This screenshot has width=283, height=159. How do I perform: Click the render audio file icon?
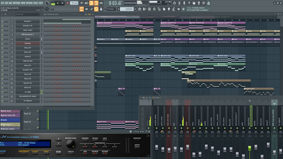pyautogui.click(x=199, y=3)
